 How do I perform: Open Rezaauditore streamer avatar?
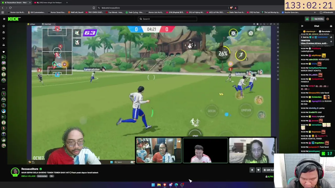click(x=15, y=172)
